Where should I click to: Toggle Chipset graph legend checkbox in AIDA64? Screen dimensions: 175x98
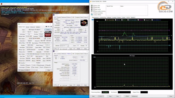point(144,20)
